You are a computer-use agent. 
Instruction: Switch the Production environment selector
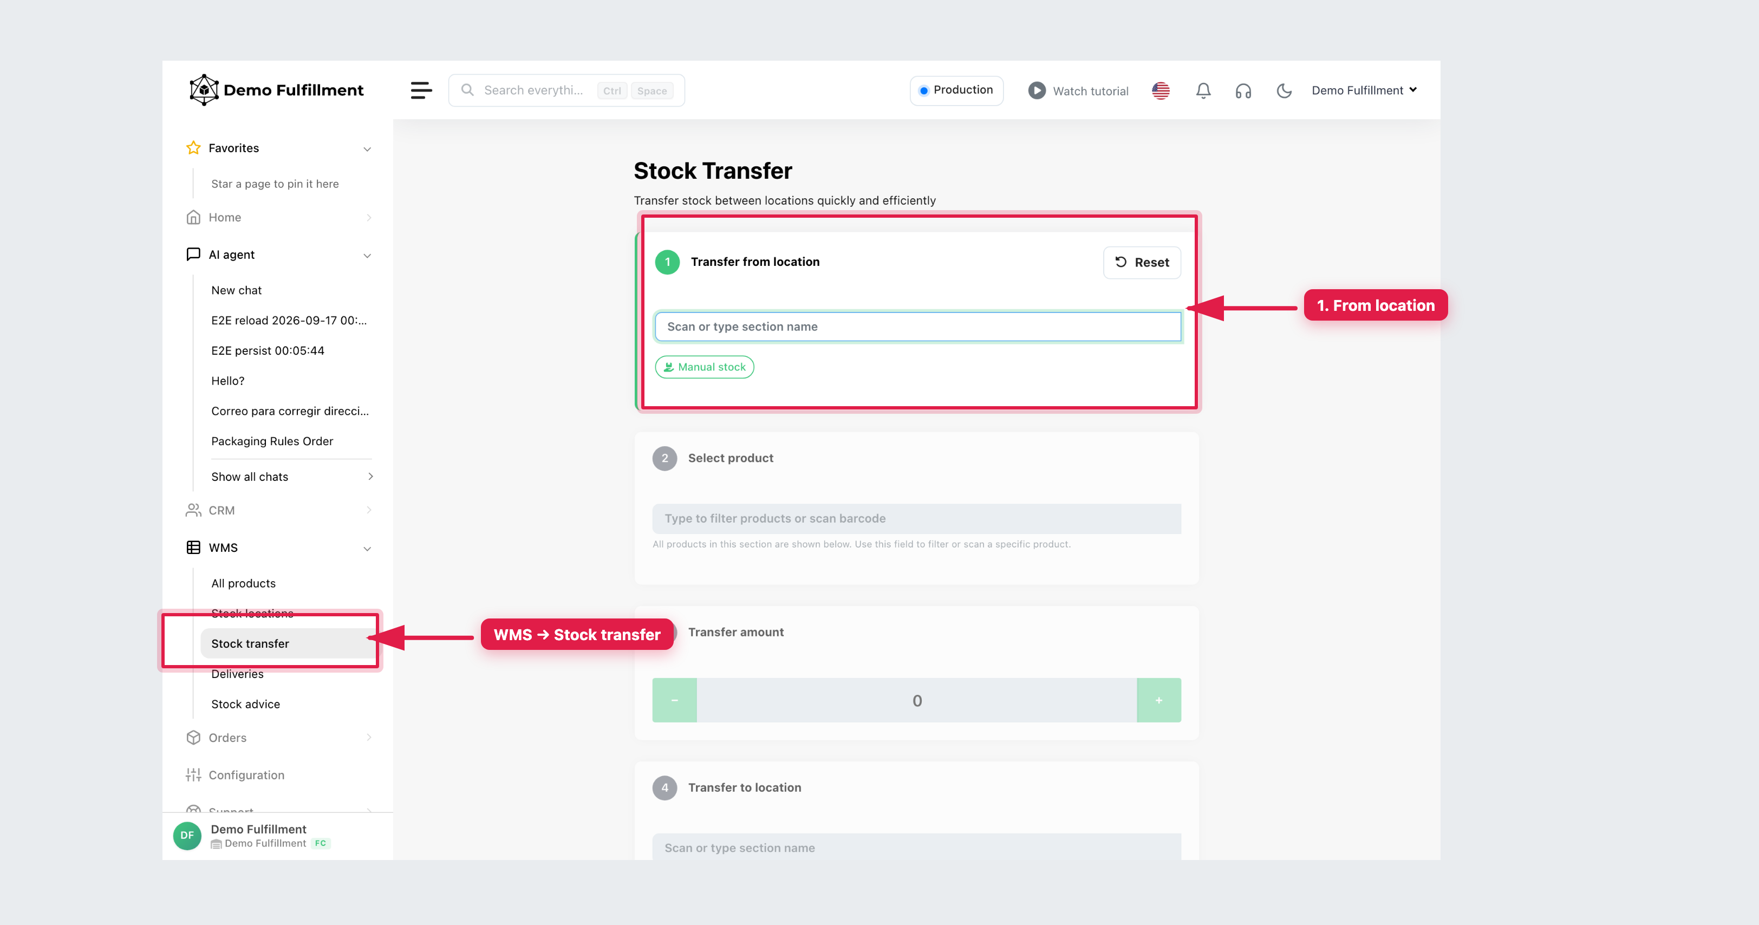956,90
